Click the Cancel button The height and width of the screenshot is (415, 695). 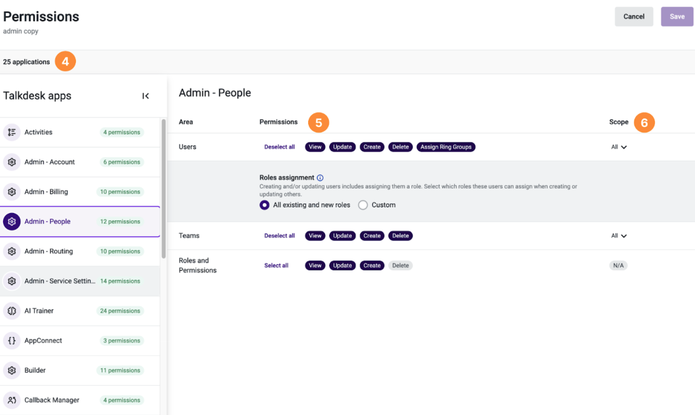pyautogui.click(x=634, y=16)
